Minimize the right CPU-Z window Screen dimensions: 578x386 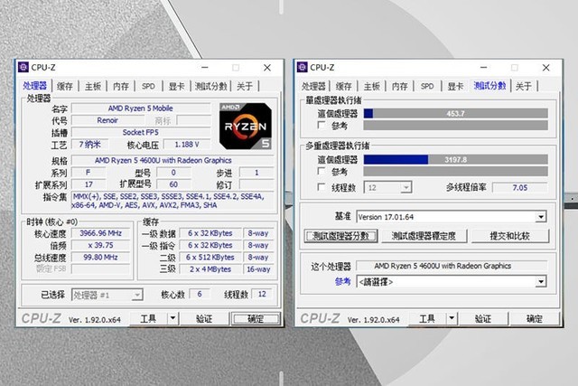pyautogui.click(x=484, y=68)
